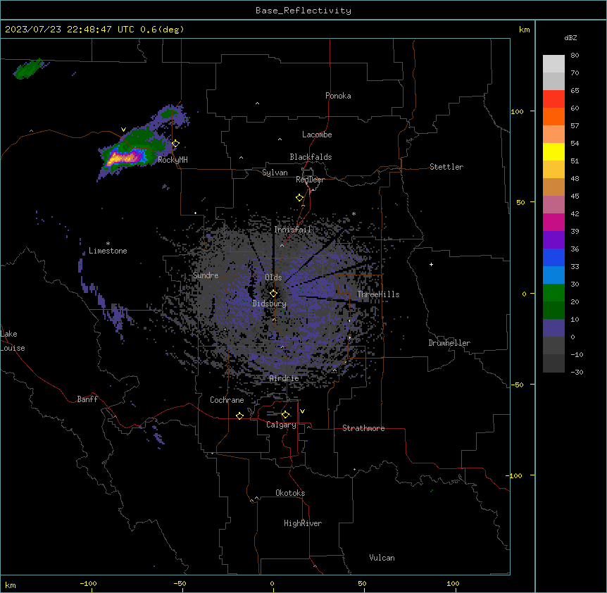This screenshot has height=593, width=607.
Task: Click the Drumheller label
Action: coord(449,343)
